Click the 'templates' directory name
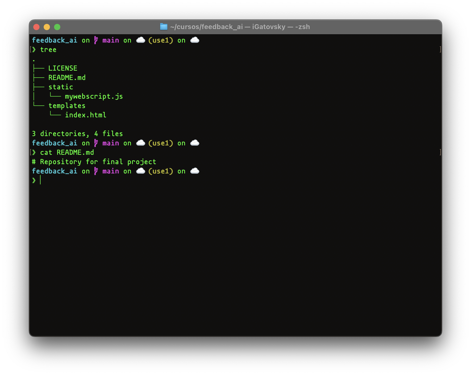 pyautogui.click(x=67, y=106)
